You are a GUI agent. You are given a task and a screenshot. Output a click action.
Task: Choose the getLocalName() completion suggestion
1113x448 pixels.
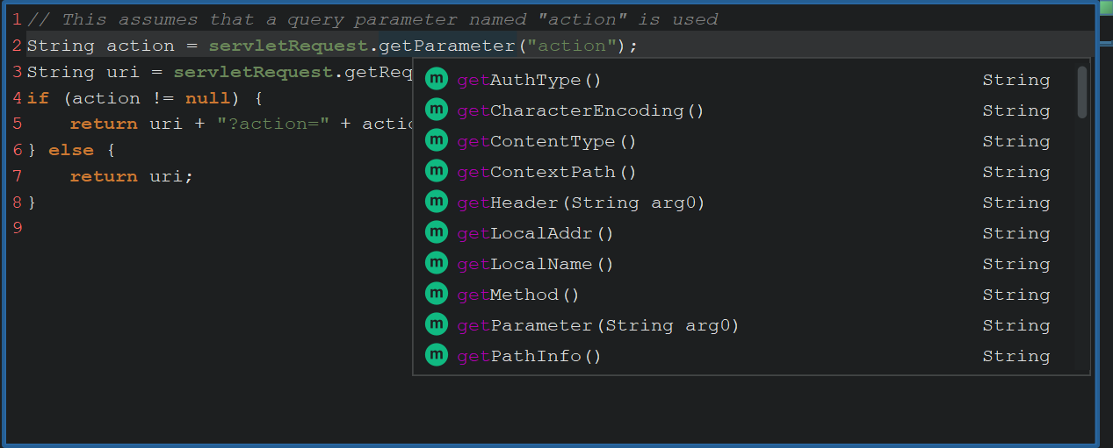click(535, 264)
